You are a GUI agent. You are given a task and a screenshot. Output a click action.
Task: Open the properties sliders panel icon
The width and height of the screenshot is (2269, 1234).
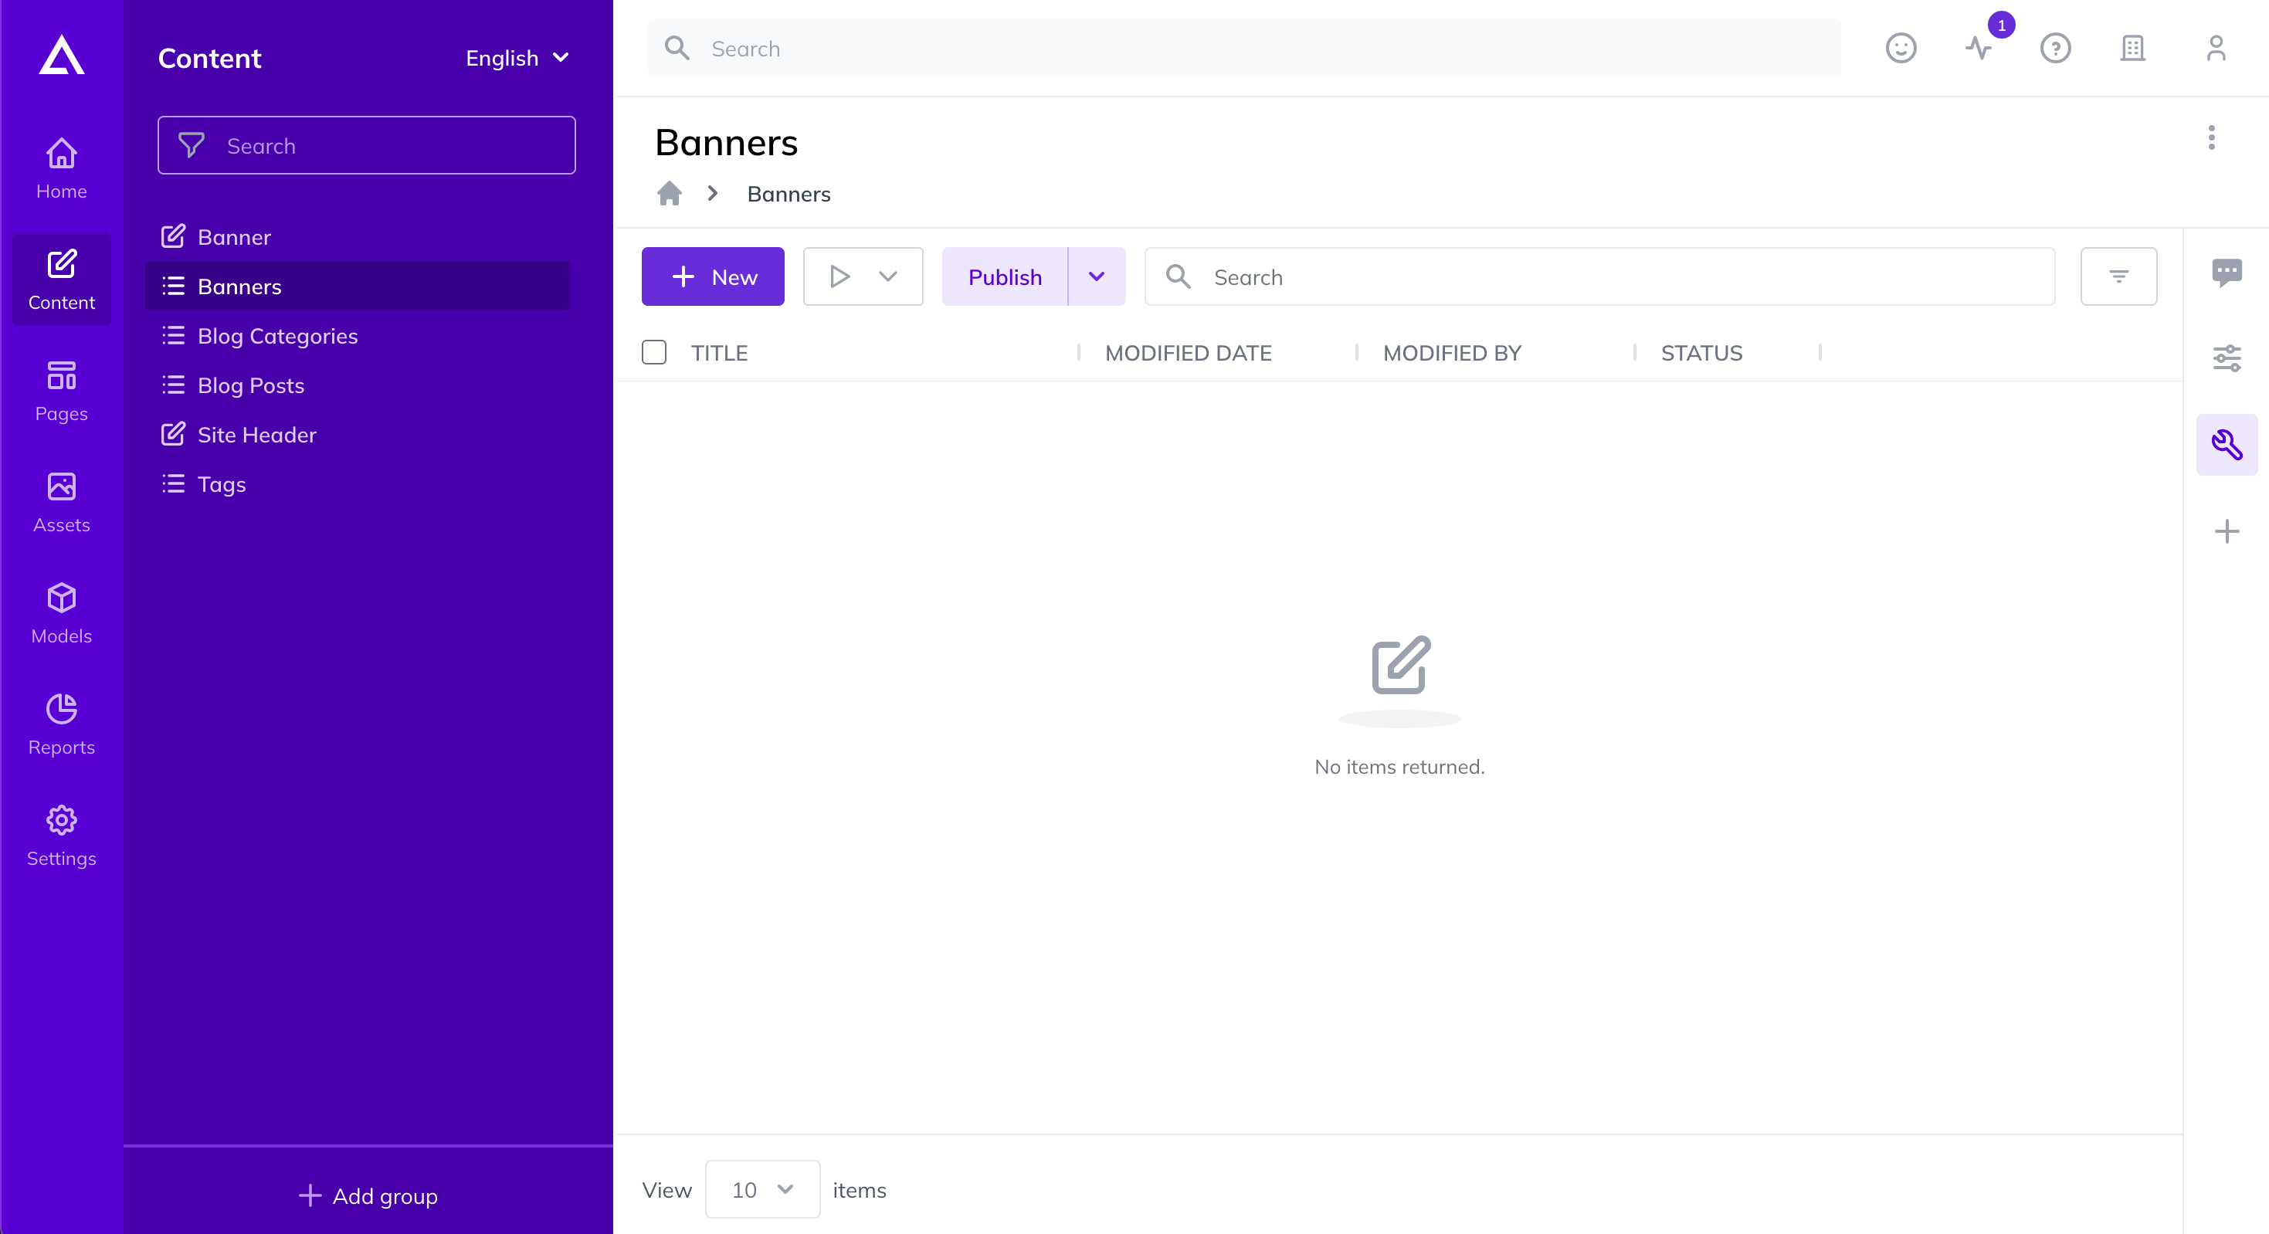pos(2227,358)
